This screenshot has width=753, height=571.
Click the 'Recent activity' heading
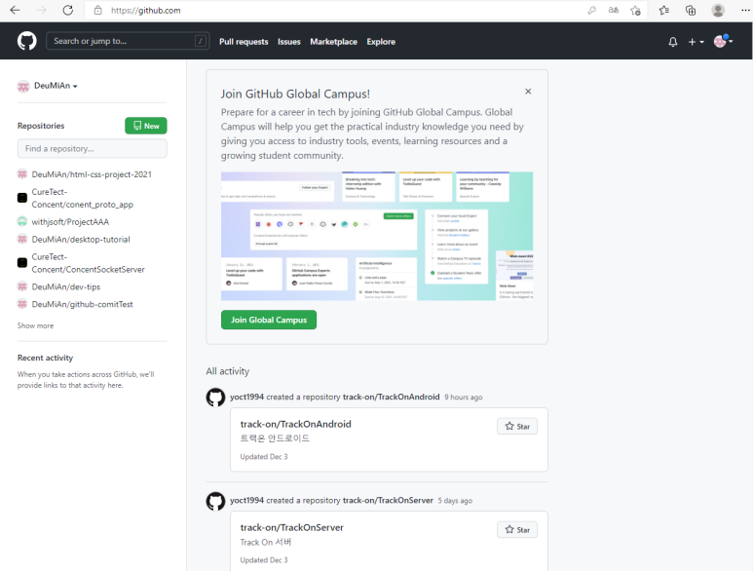coord(45,358)
